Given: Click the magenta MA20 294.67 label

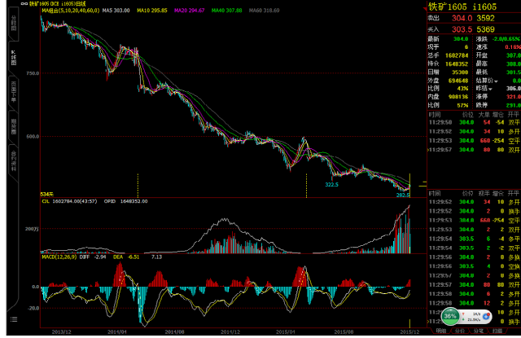Looking at the screenshot, I should point(190,11).
